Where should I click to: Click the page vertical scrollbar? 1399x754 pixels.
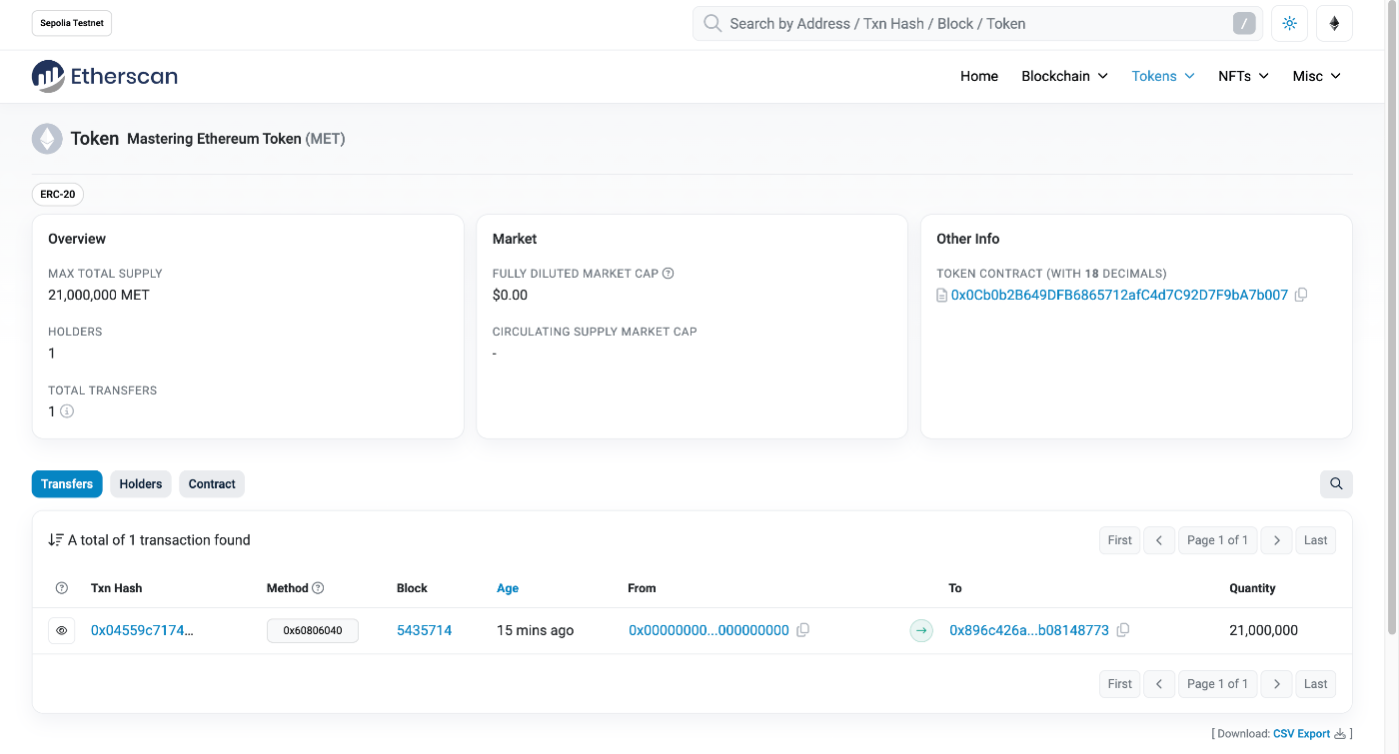[1392, 318]
